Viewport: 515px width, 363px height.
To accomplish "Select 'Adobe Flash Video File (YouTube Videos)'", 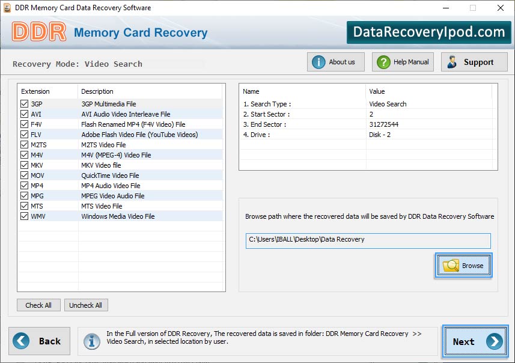I will (x=139, y=135).
